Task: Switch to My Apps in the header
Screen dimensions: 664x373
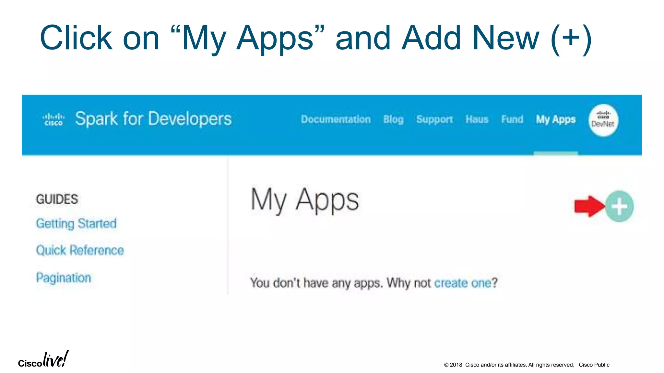Action: pyautogui.click(x=555, y=119)
